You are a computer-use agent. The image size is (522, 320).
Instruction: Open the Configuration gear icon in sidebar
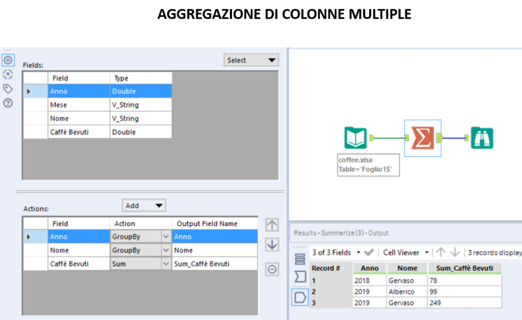tap(8, 60)
